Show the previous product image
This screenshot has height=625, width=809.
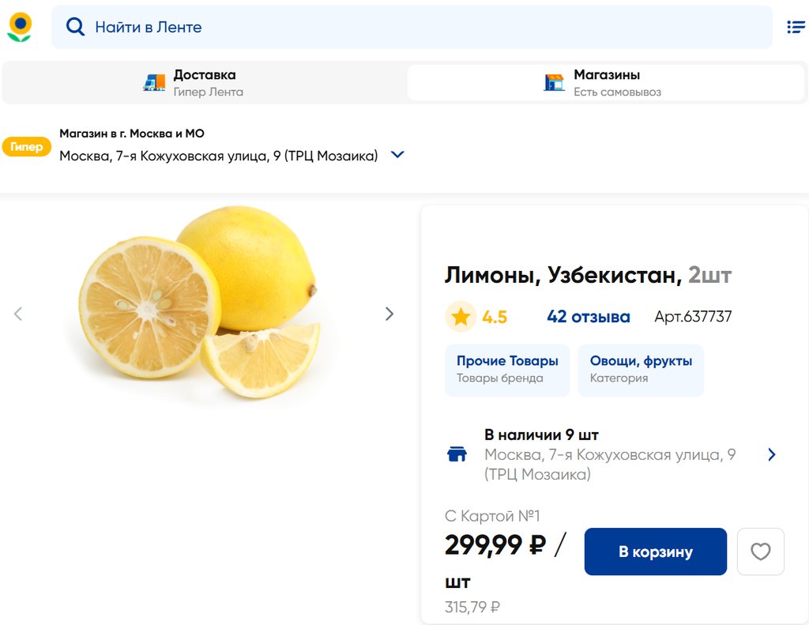18,314
